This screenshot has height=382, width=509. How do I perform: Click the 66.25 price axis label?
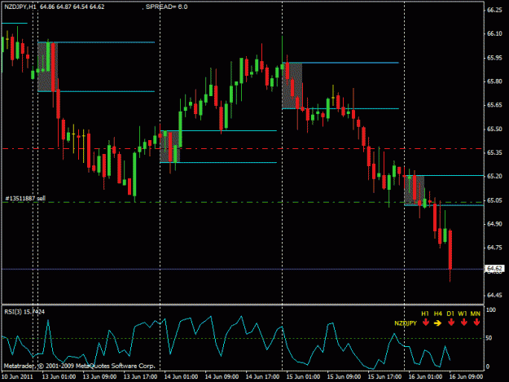494,10
